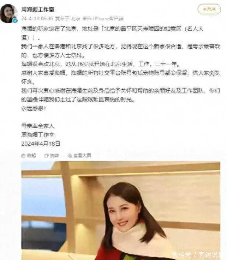Click the 来自 iPhone客户端 source link
The width and height of the screenshot is (227, 260).
[x=103, y=18]
